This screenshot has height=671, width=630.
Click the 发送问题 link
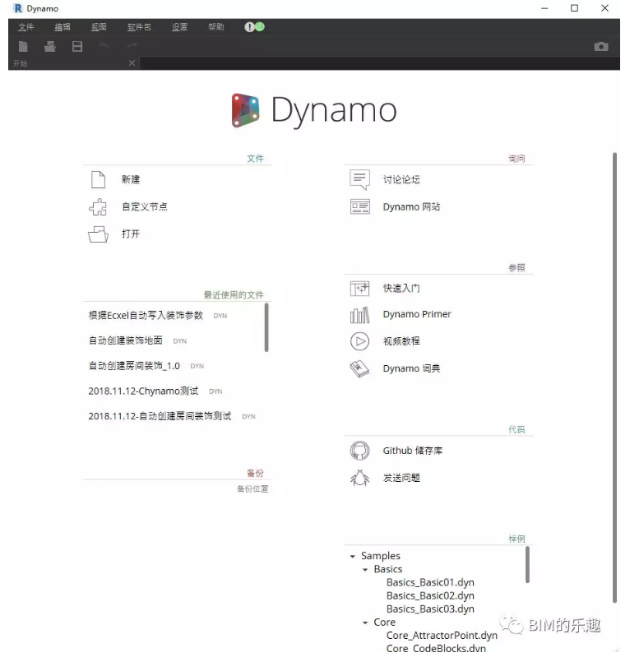tap(401, 478)
